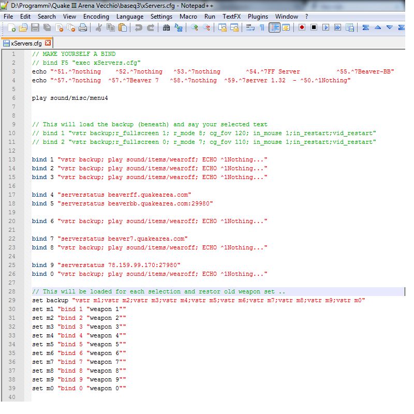Click the Save All toolbar icon

pyautogui.click(x=47, y=27)
